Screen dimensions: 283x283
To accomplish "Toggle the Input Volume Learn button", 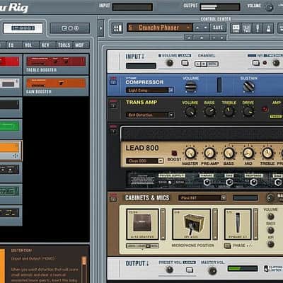I will tap(185, 63).
